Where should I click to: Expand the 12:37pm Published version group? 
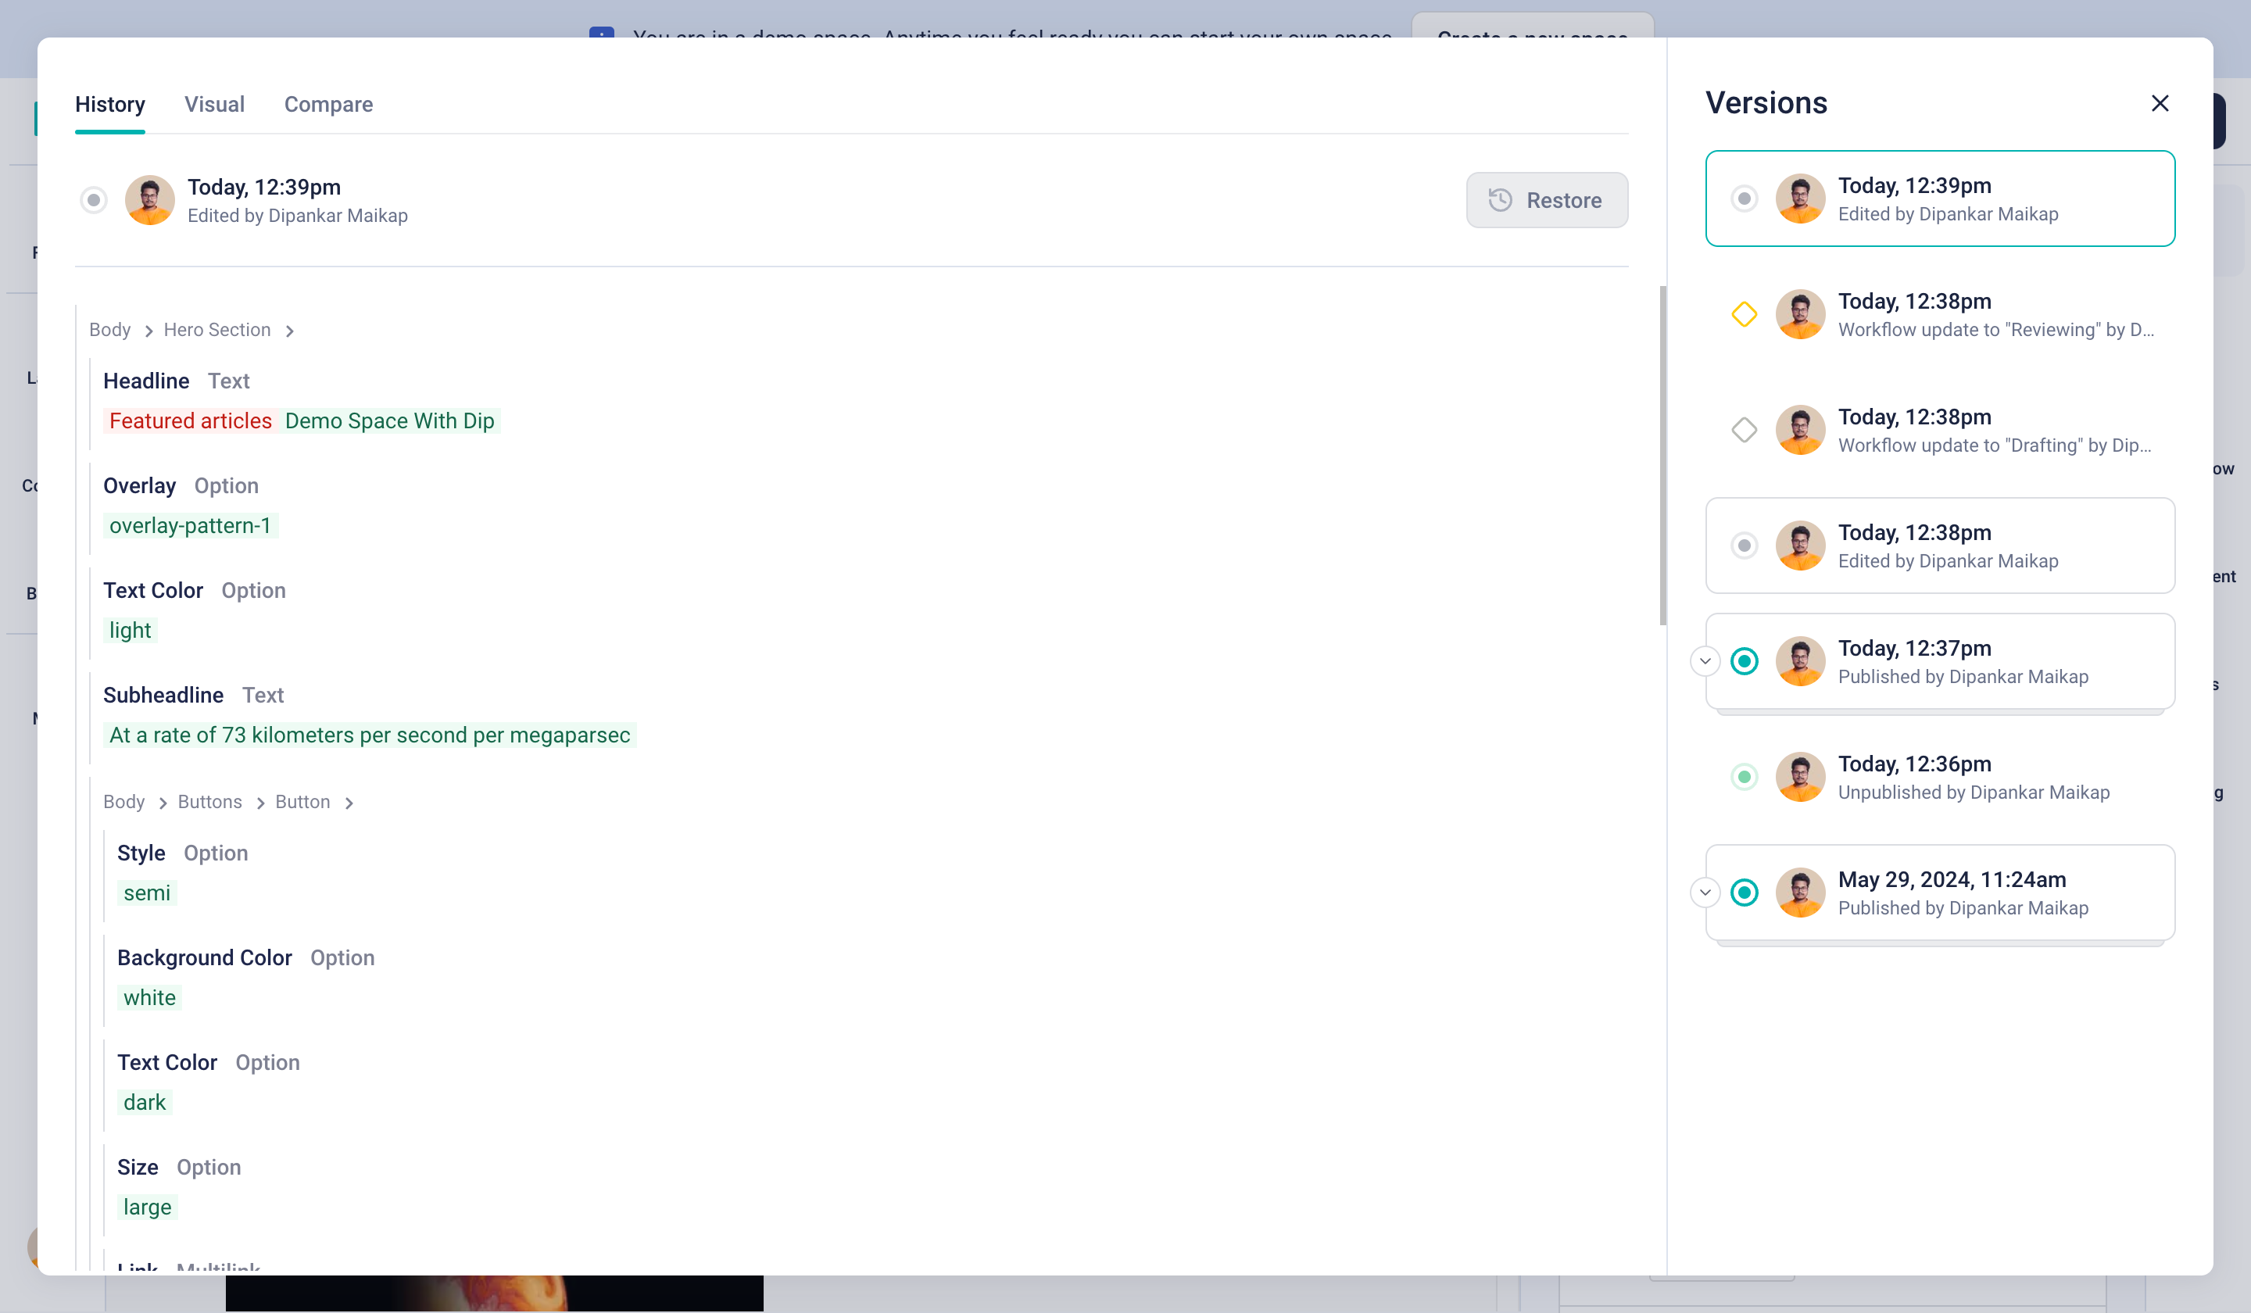(1705, 661)
